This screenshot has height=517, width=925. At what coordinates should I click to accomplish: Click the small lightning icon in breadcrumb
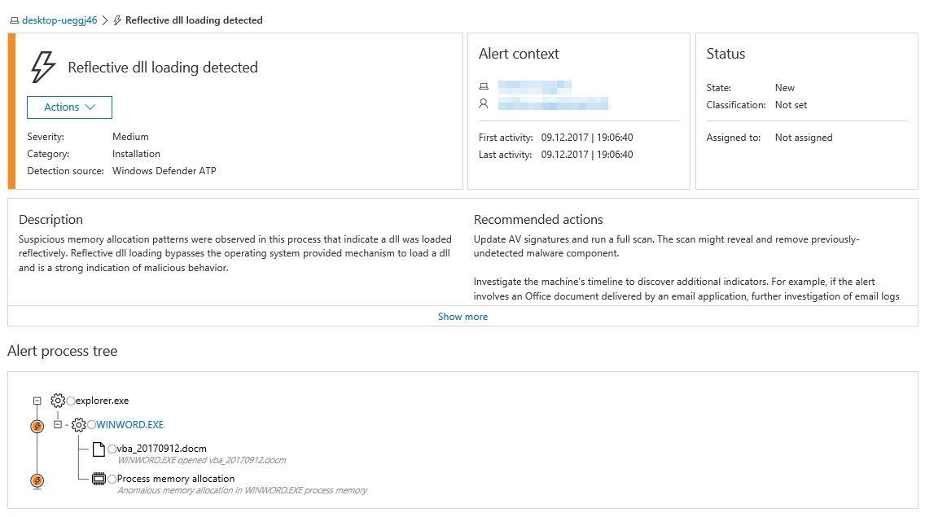[117, 20]
